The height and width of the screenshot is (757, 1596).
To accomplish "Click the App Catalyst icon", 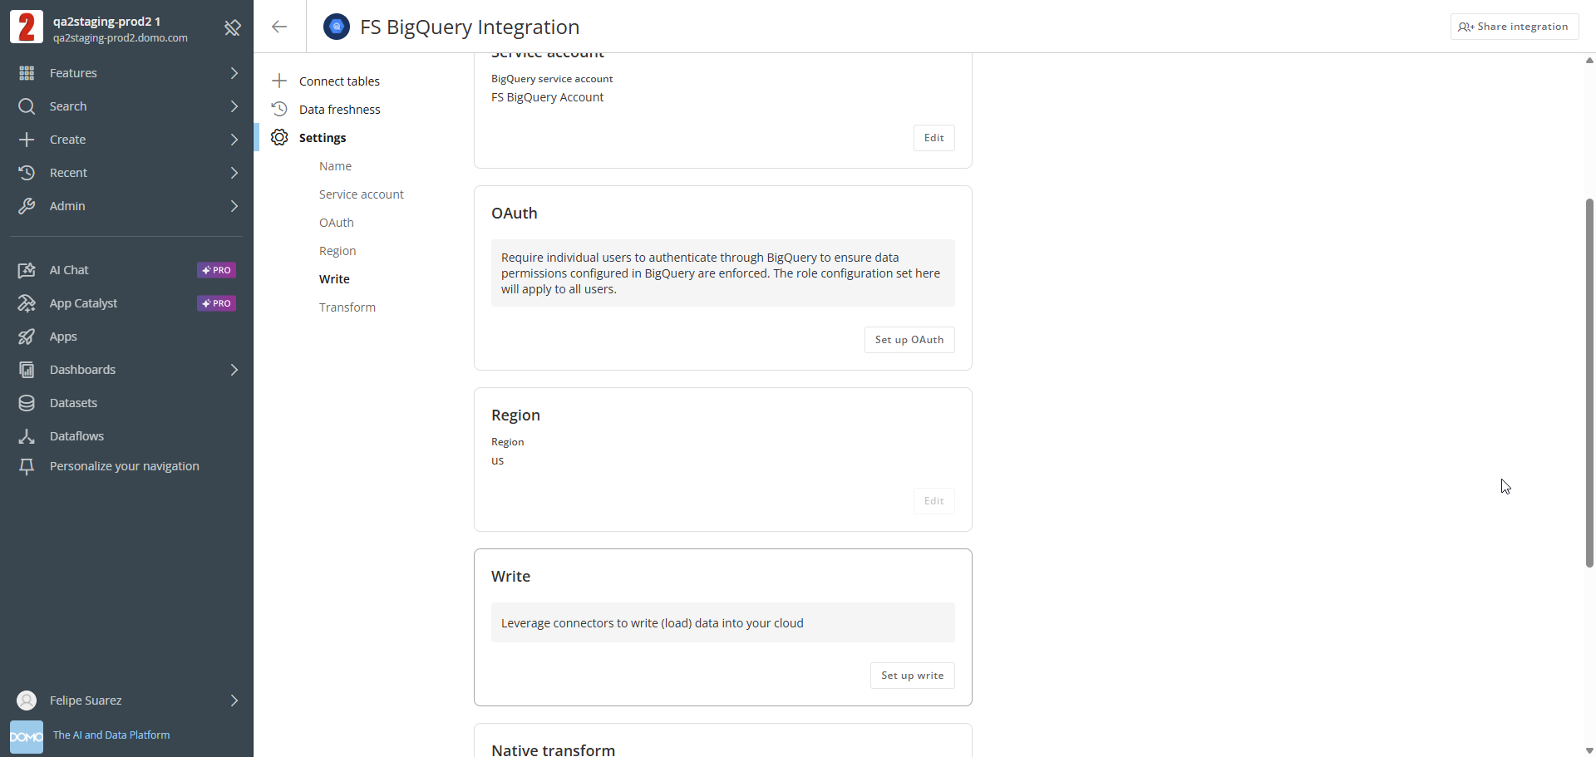I will pos(27,303).
